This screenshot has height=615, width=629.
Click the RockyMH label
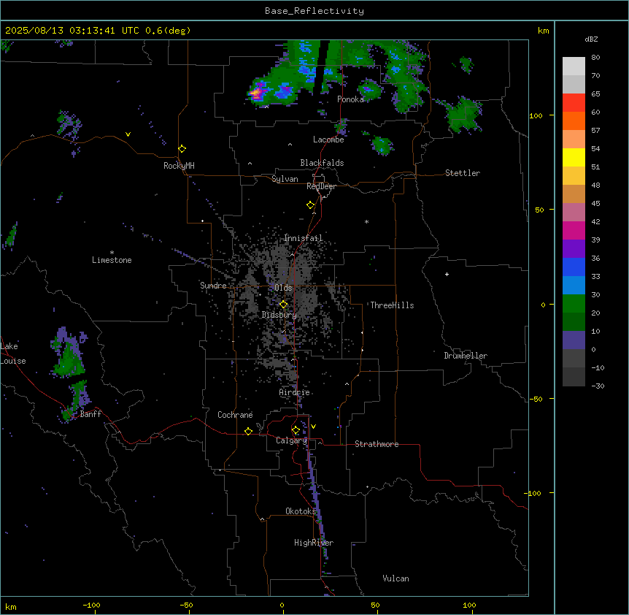pos(179,166)
